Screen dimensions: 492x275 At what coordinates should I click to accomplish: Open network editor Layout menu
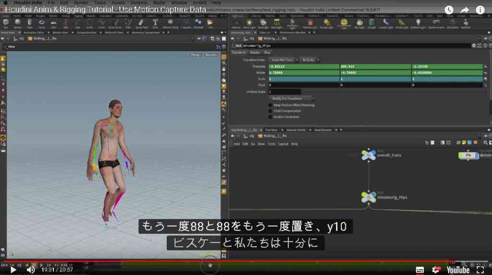point(283,144)
